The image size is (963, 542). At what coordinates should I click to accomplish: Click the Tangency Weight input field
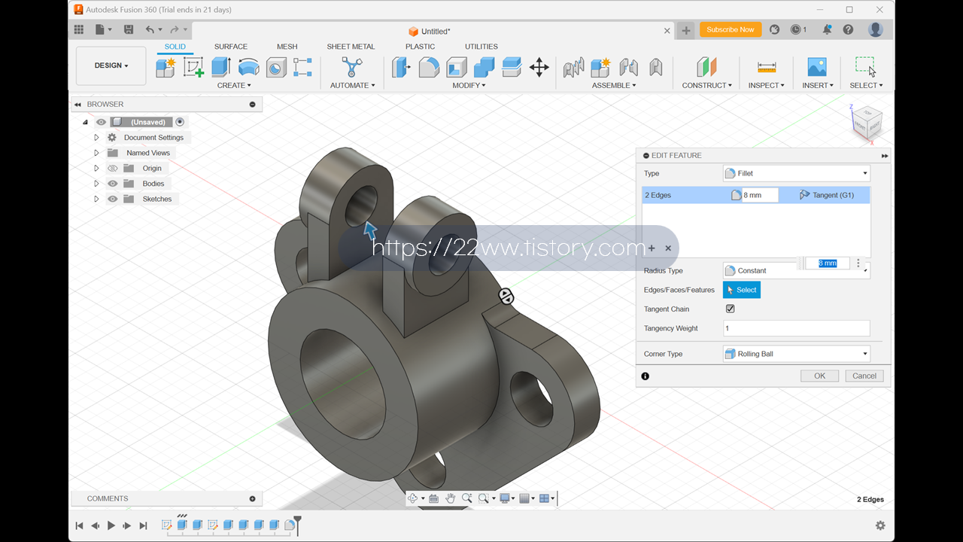tap(796, 328)
